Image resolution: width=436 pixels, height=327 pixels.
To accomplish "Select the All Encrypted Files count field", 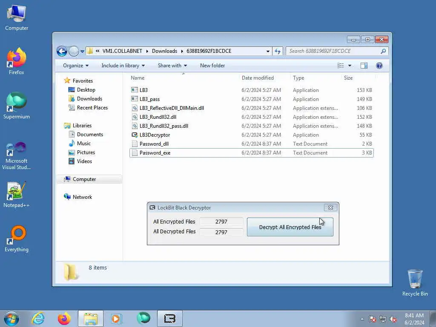I will (221, 221).
